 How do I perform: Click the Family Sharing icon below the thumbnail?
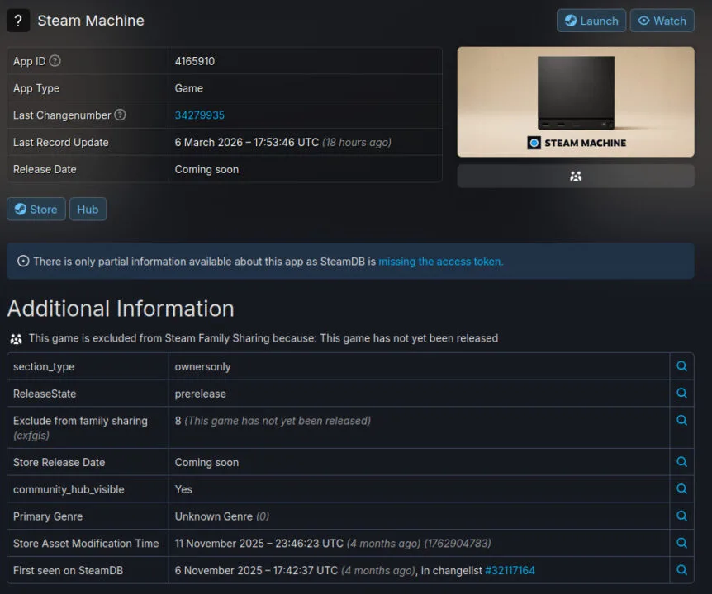(x=575, y=176)
